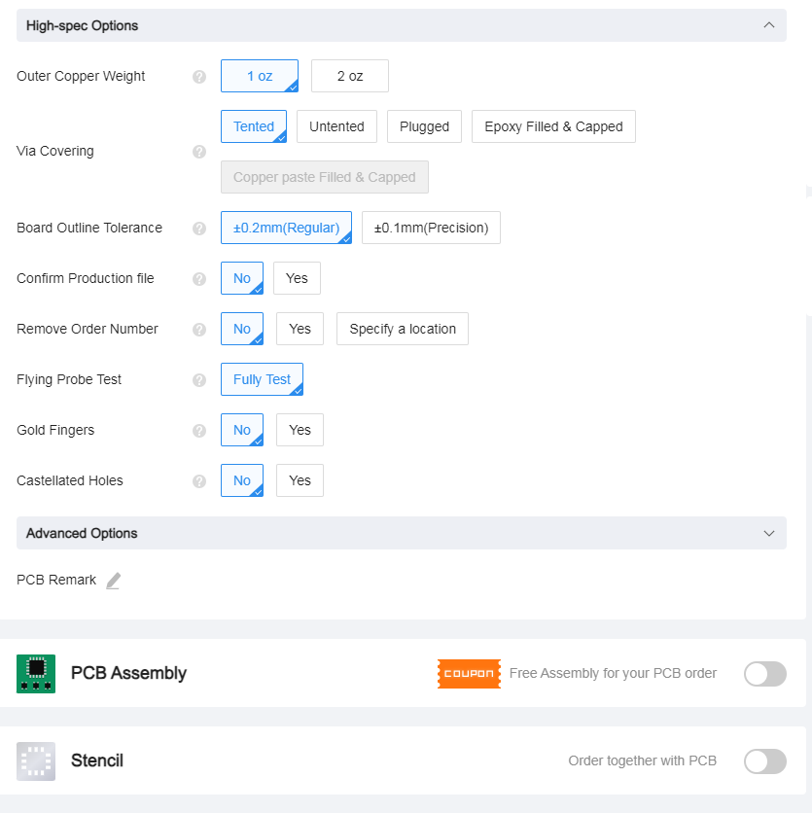Collapse the High-spec Options section
Viewport: 812px width, 813px height.
(x=769, y=25)
